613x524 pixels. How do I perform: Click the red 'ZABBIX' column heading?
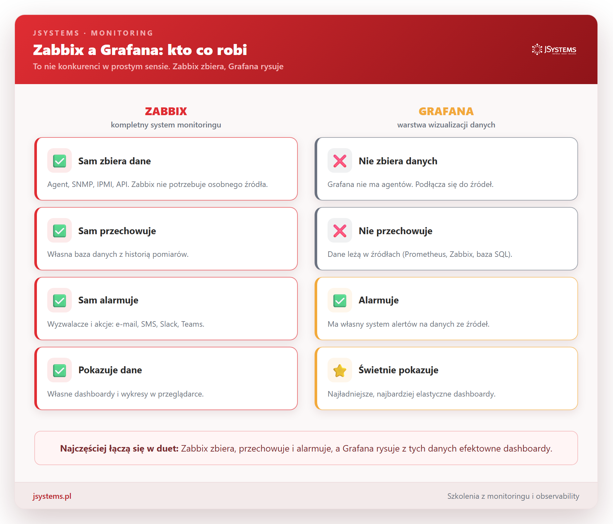(x=166, y=111)
